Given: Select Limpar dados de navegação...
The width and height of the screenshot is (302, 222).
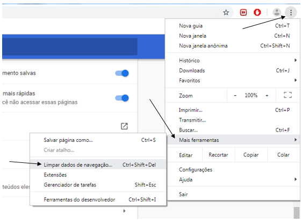Looking at the screenshot, I should [x=98, y=164].
